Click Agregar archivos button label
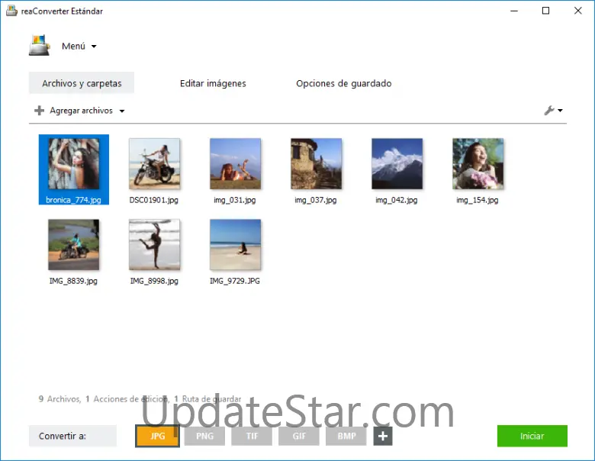Viewport: 595px width, 461px height. 81,111
